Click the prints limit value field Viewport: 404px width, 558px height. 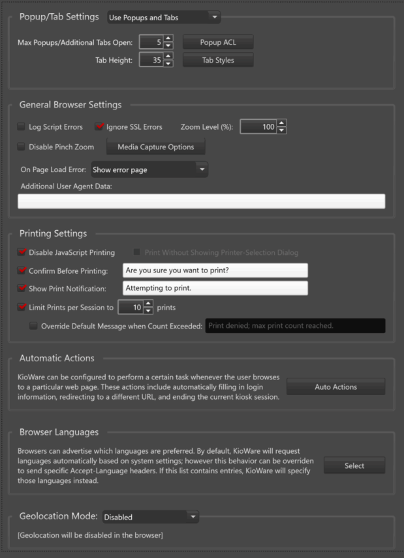(131, 308)
